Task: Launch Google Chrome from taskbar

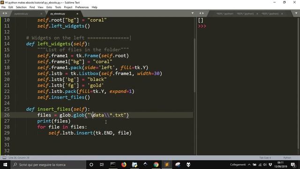Action: tap(156, 165)
